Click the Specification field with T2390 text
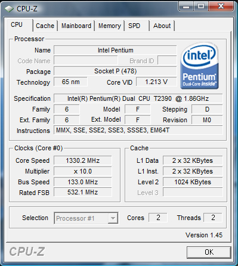238x266 pixels. tap(138, 98)
